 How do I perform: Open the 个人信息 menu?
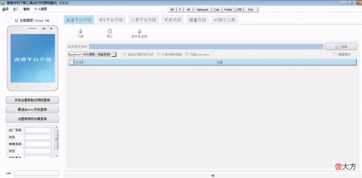(40, 9)
